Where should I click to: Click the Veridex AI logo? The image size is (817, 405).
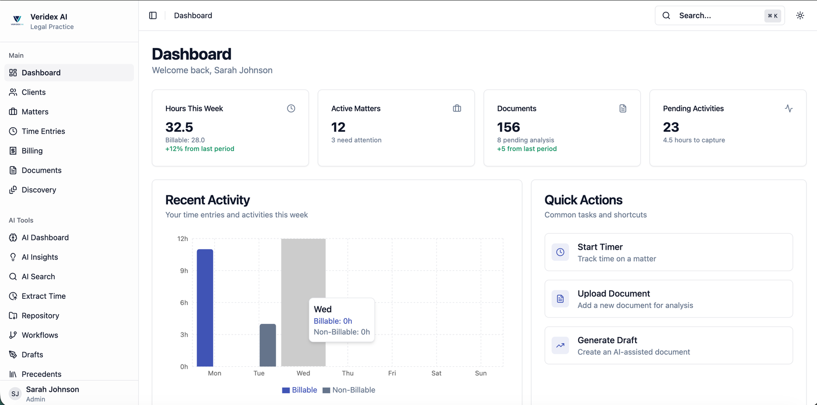pos(17,20)
